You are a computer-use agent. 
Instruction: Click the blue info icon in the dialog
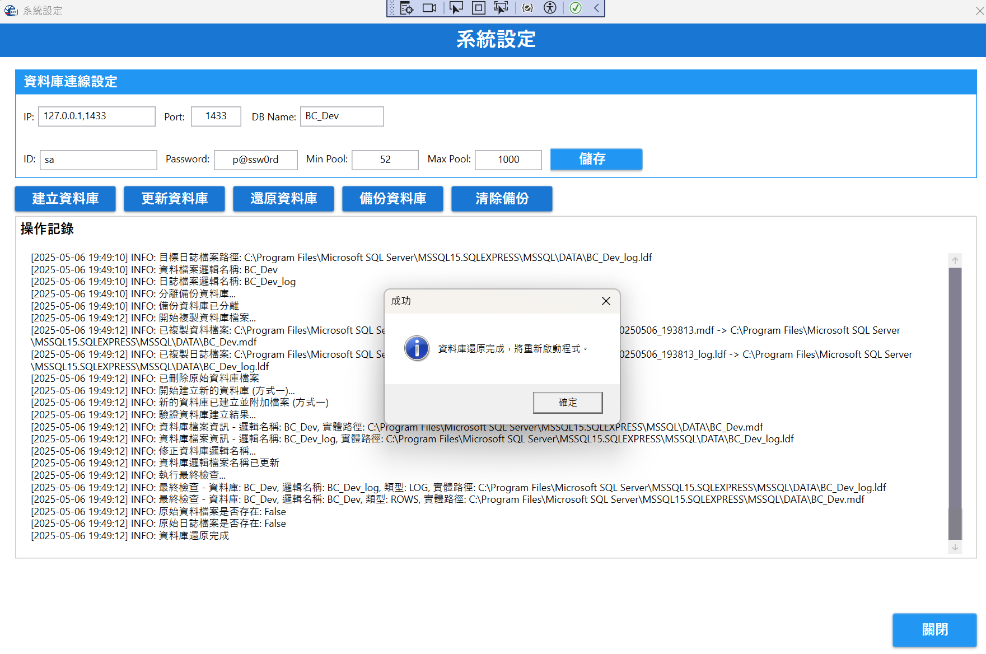pyautogui.click(x=417, y=348)
